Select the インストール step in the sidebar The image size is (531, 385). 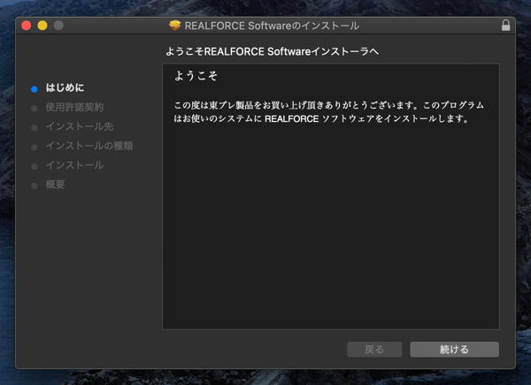[74, 165]
